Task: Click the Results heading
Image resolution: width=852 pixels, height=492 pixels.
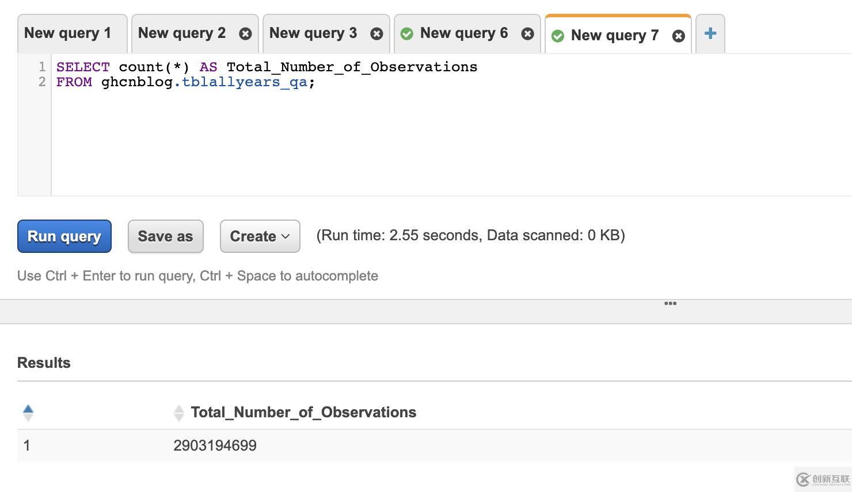Action: 44,363
